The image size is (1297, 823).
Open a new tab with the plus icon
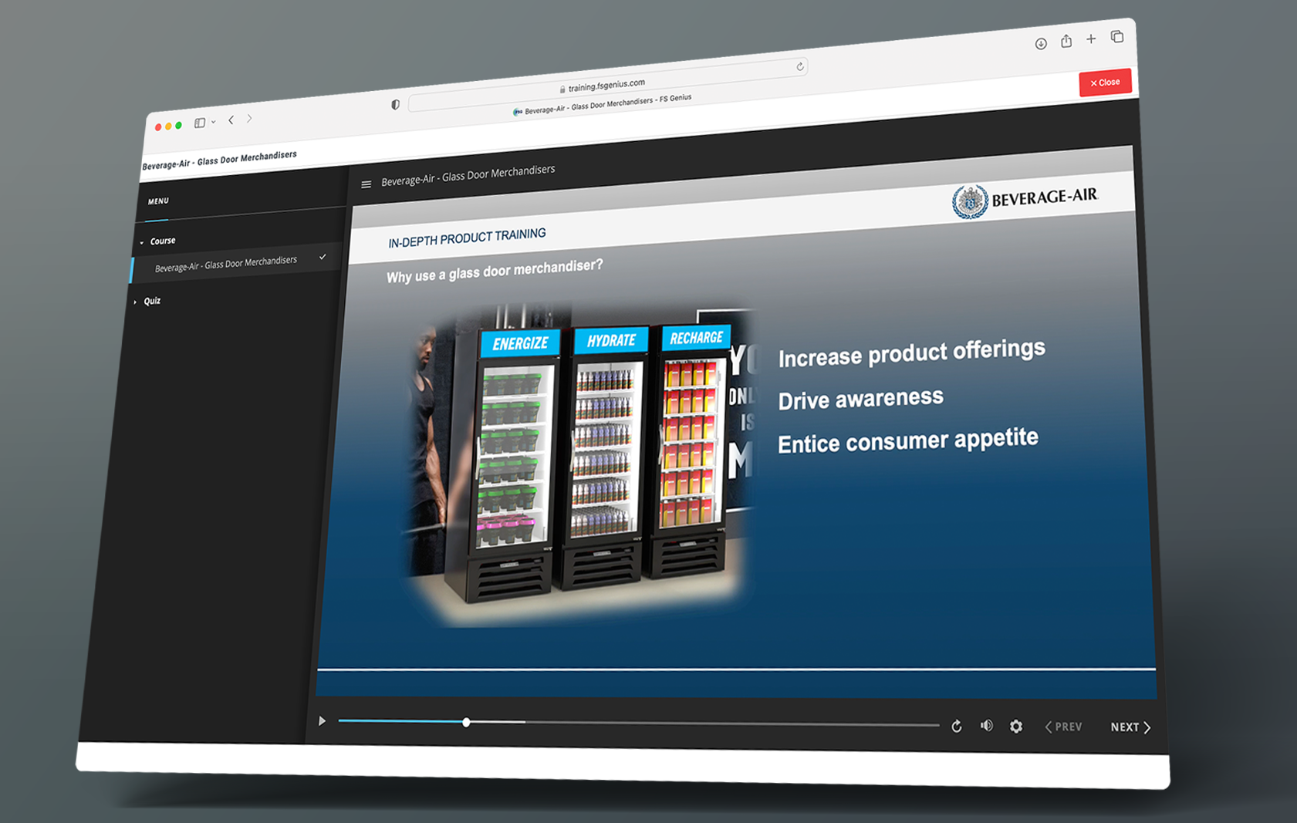1091,39
